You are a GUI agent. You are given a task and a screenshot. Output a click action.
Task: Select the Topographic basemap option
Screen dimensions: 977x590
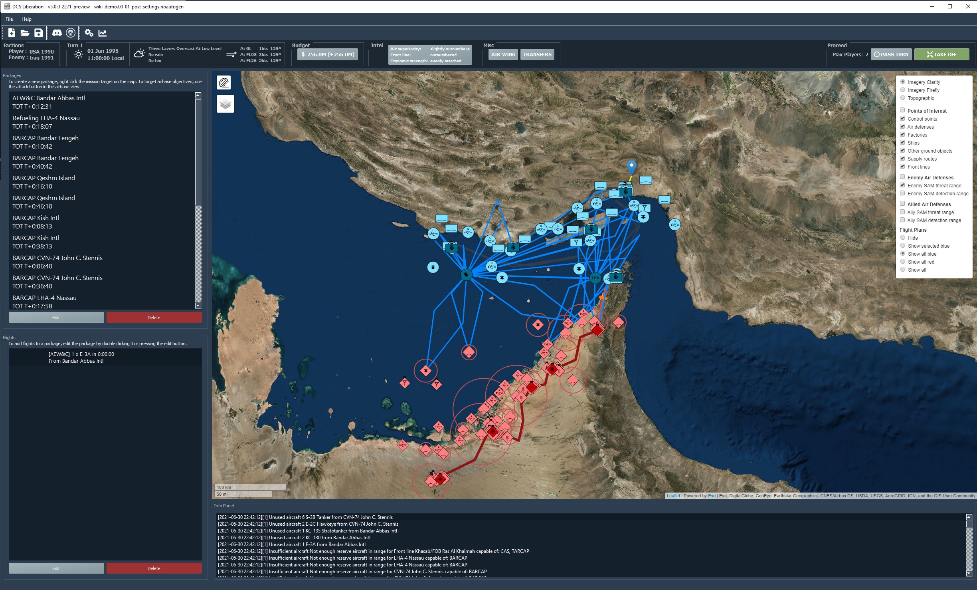point(903,98)
